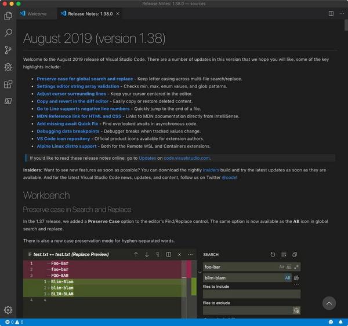Close the Release Notes tab

point(118,13)
